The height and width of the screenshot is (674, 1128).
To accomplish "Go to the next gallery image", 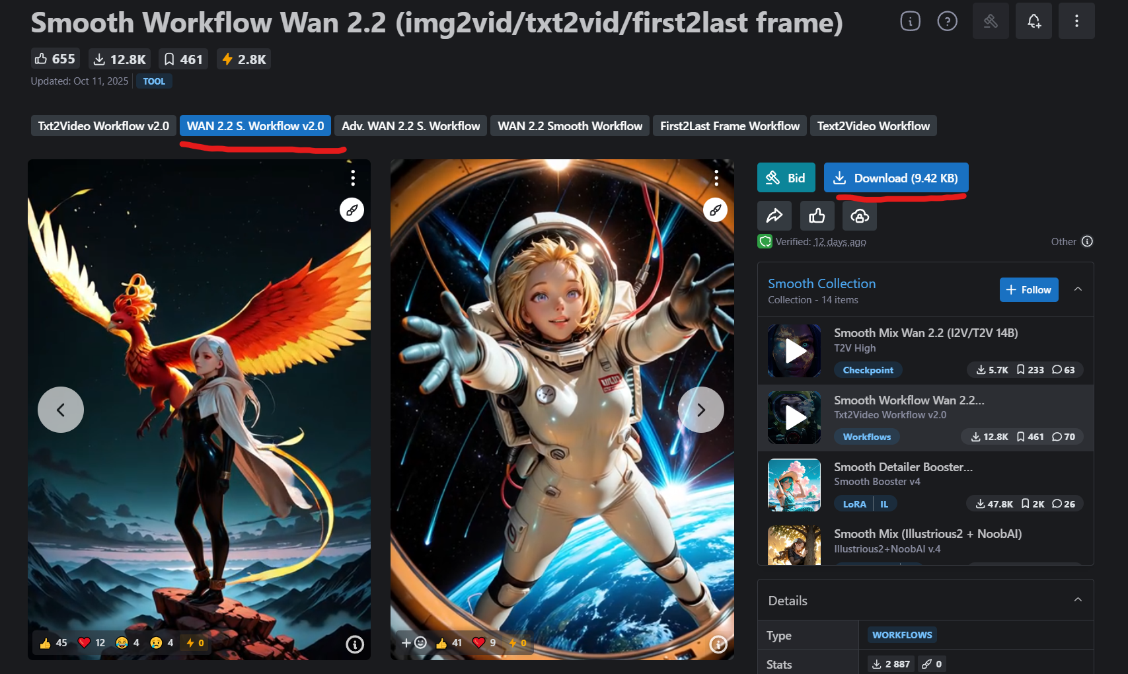I will pos(701,410).
